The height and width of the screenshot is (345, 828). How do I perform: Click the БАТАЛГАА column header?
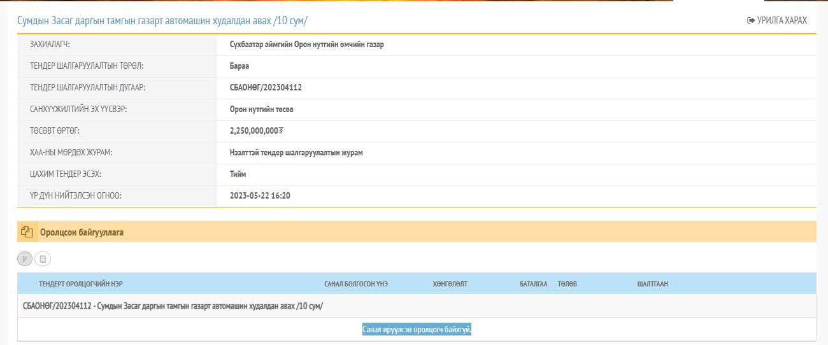click(x=533, y=284)
